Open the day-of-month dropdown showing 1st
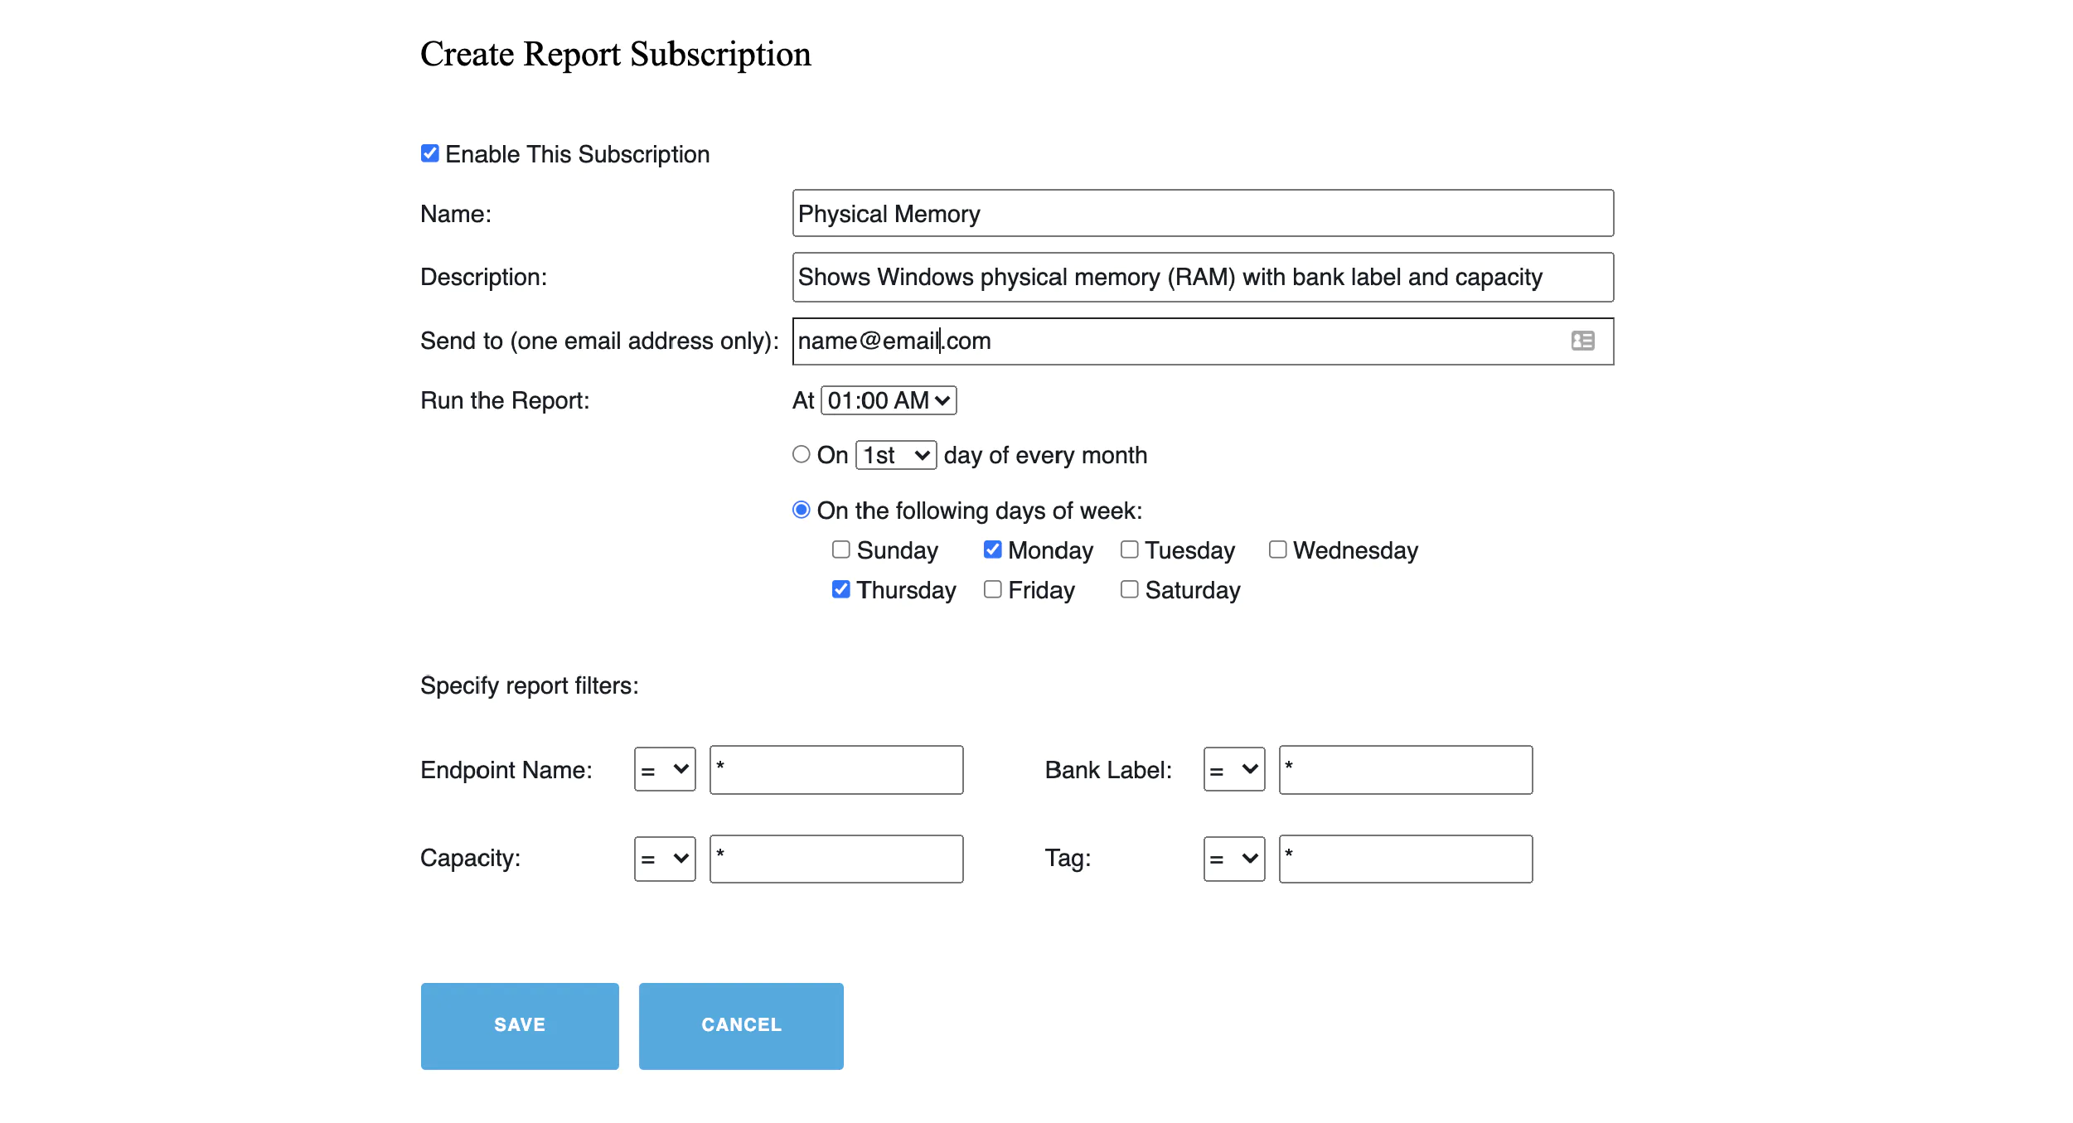The height and width of the screenshot is (1123, 2073). 895,454
